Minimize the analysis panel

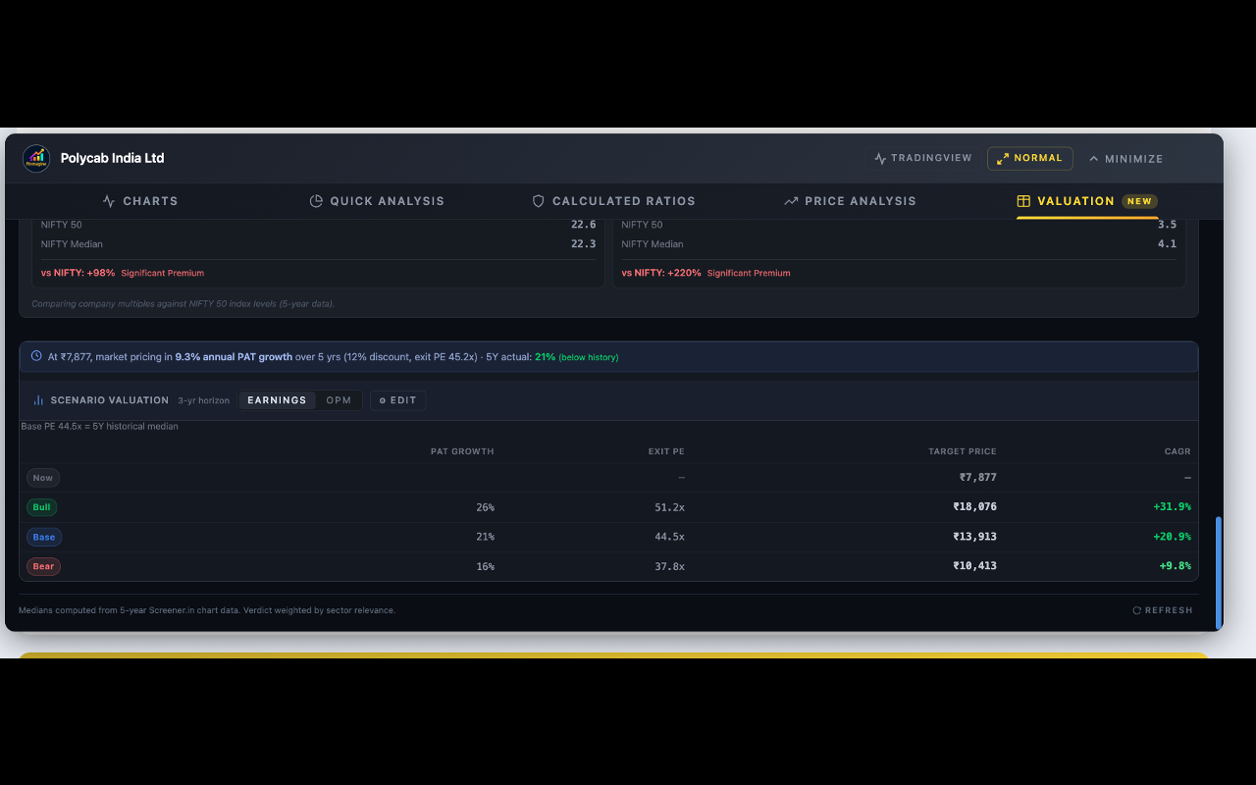point(1125,159)
